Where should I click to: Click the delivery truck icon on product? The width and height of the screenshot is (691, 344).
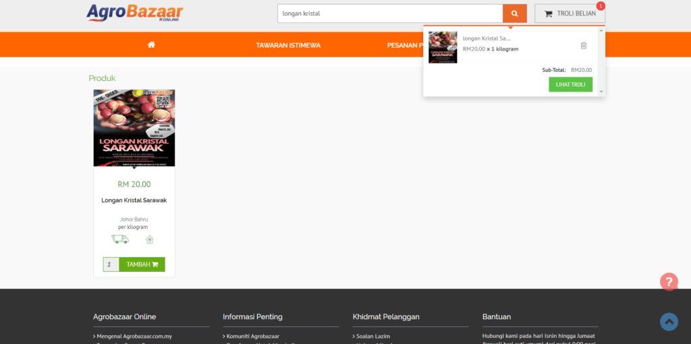(x=119, y=239)
